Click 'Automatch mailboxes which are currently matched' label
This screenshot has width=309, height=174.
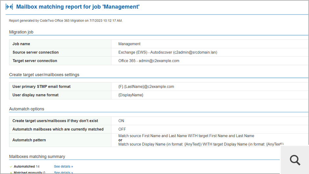[58, 129]
